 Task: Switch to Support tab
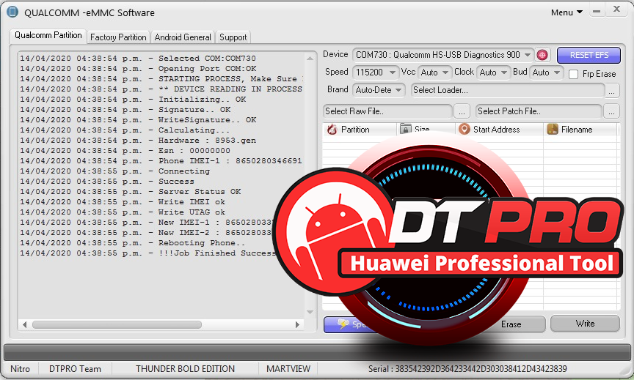(x=233, y=37)
